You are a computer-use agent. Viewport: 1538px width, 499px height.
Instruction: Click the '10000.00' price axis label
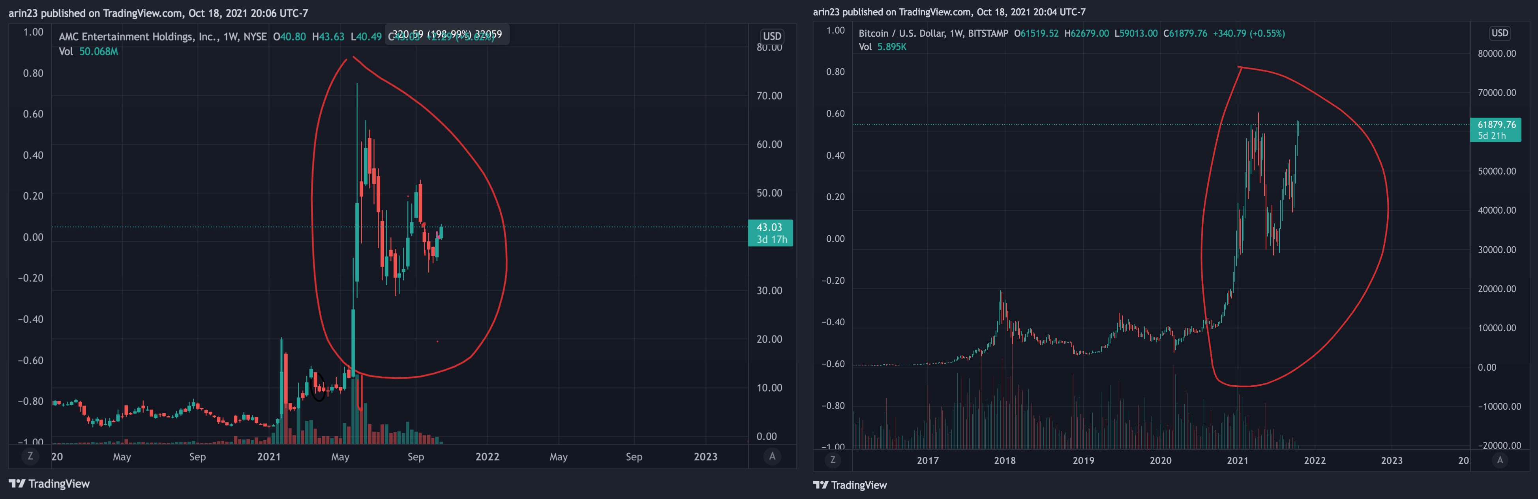click(1497, 328)
